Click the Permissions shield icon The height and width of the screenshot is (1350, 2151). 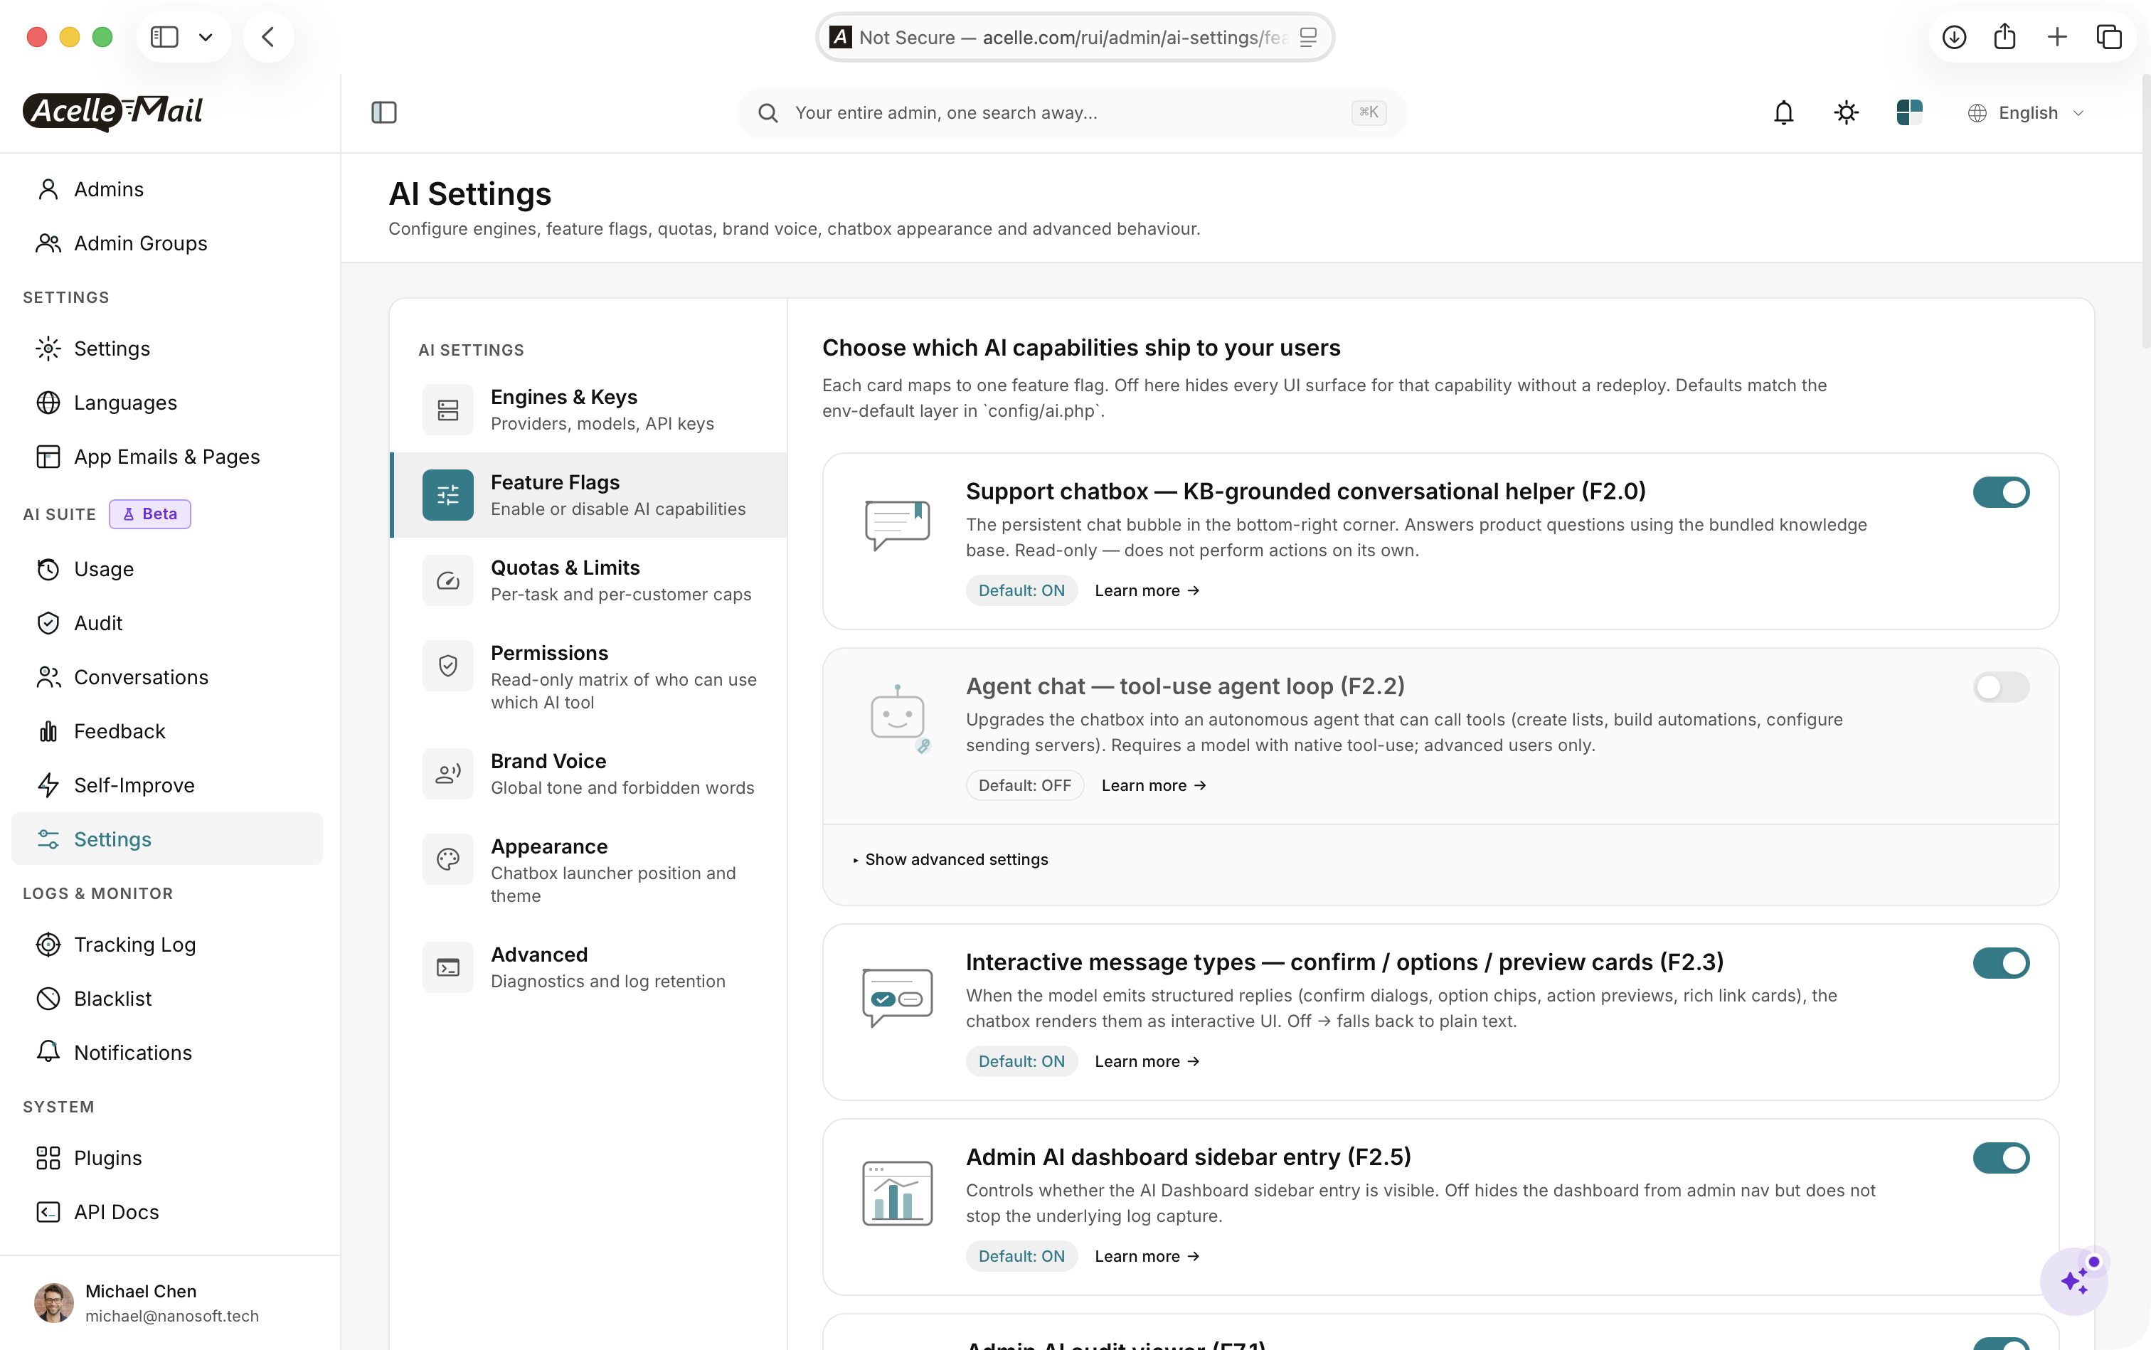coord(448,666)
